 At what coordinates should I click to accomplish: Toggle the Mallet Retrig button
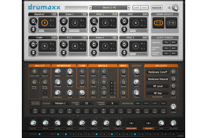click(x=45, y=93)
